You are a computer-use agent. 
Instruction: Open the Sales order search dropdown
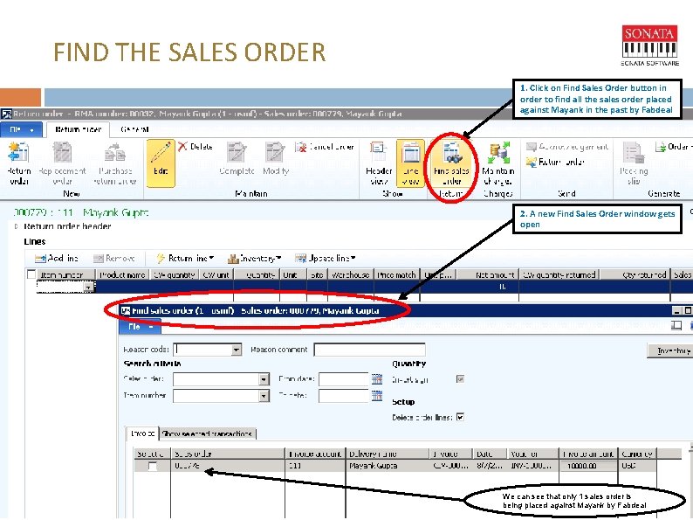264,379
